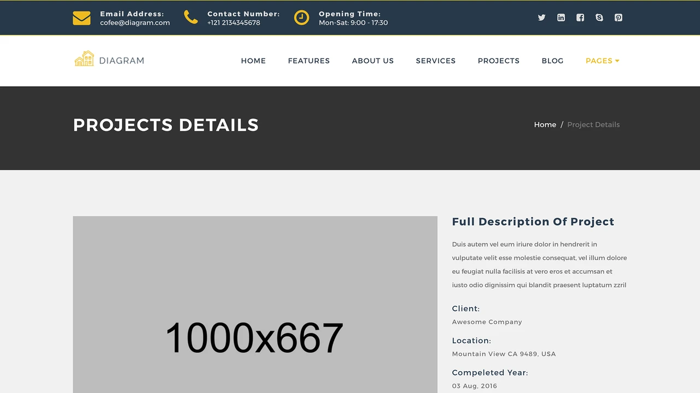
Task: Click the Client: label
Action: click(466, 308)
